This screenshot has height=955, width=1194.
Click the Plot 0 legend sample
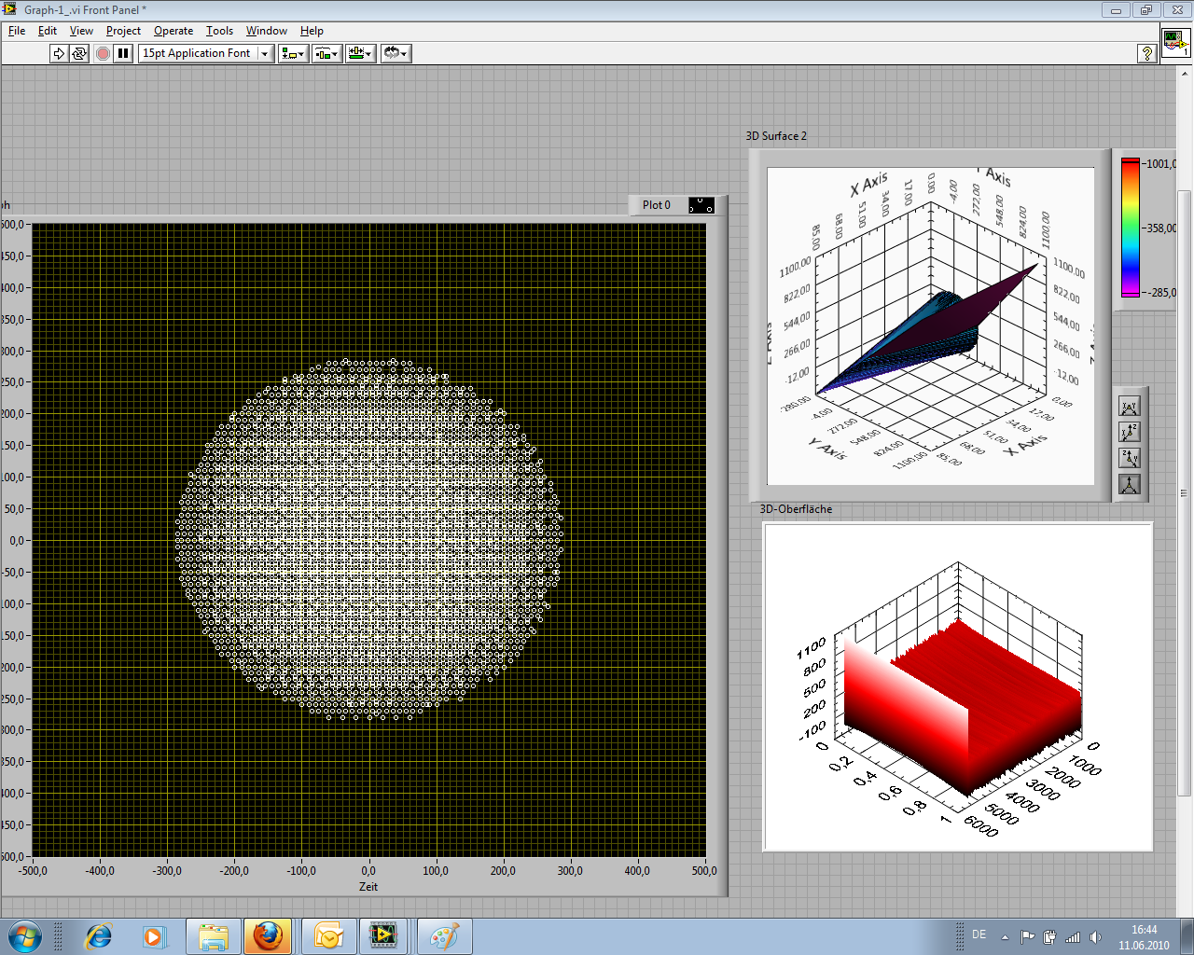coord(701,205)
